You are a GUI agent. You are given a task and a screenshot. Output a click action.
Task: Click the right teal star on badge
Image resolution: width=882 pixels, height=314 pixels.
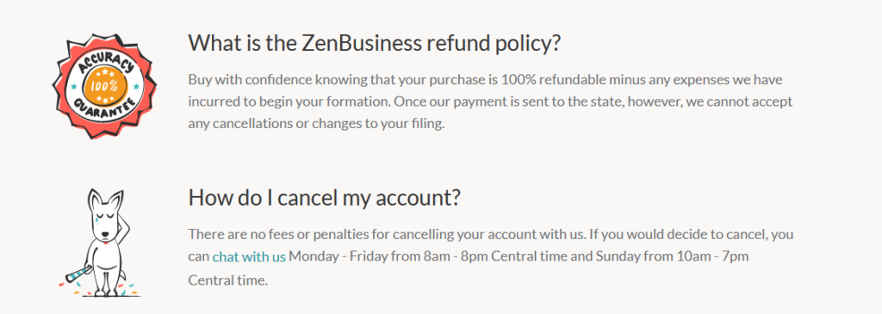point(135,88)
